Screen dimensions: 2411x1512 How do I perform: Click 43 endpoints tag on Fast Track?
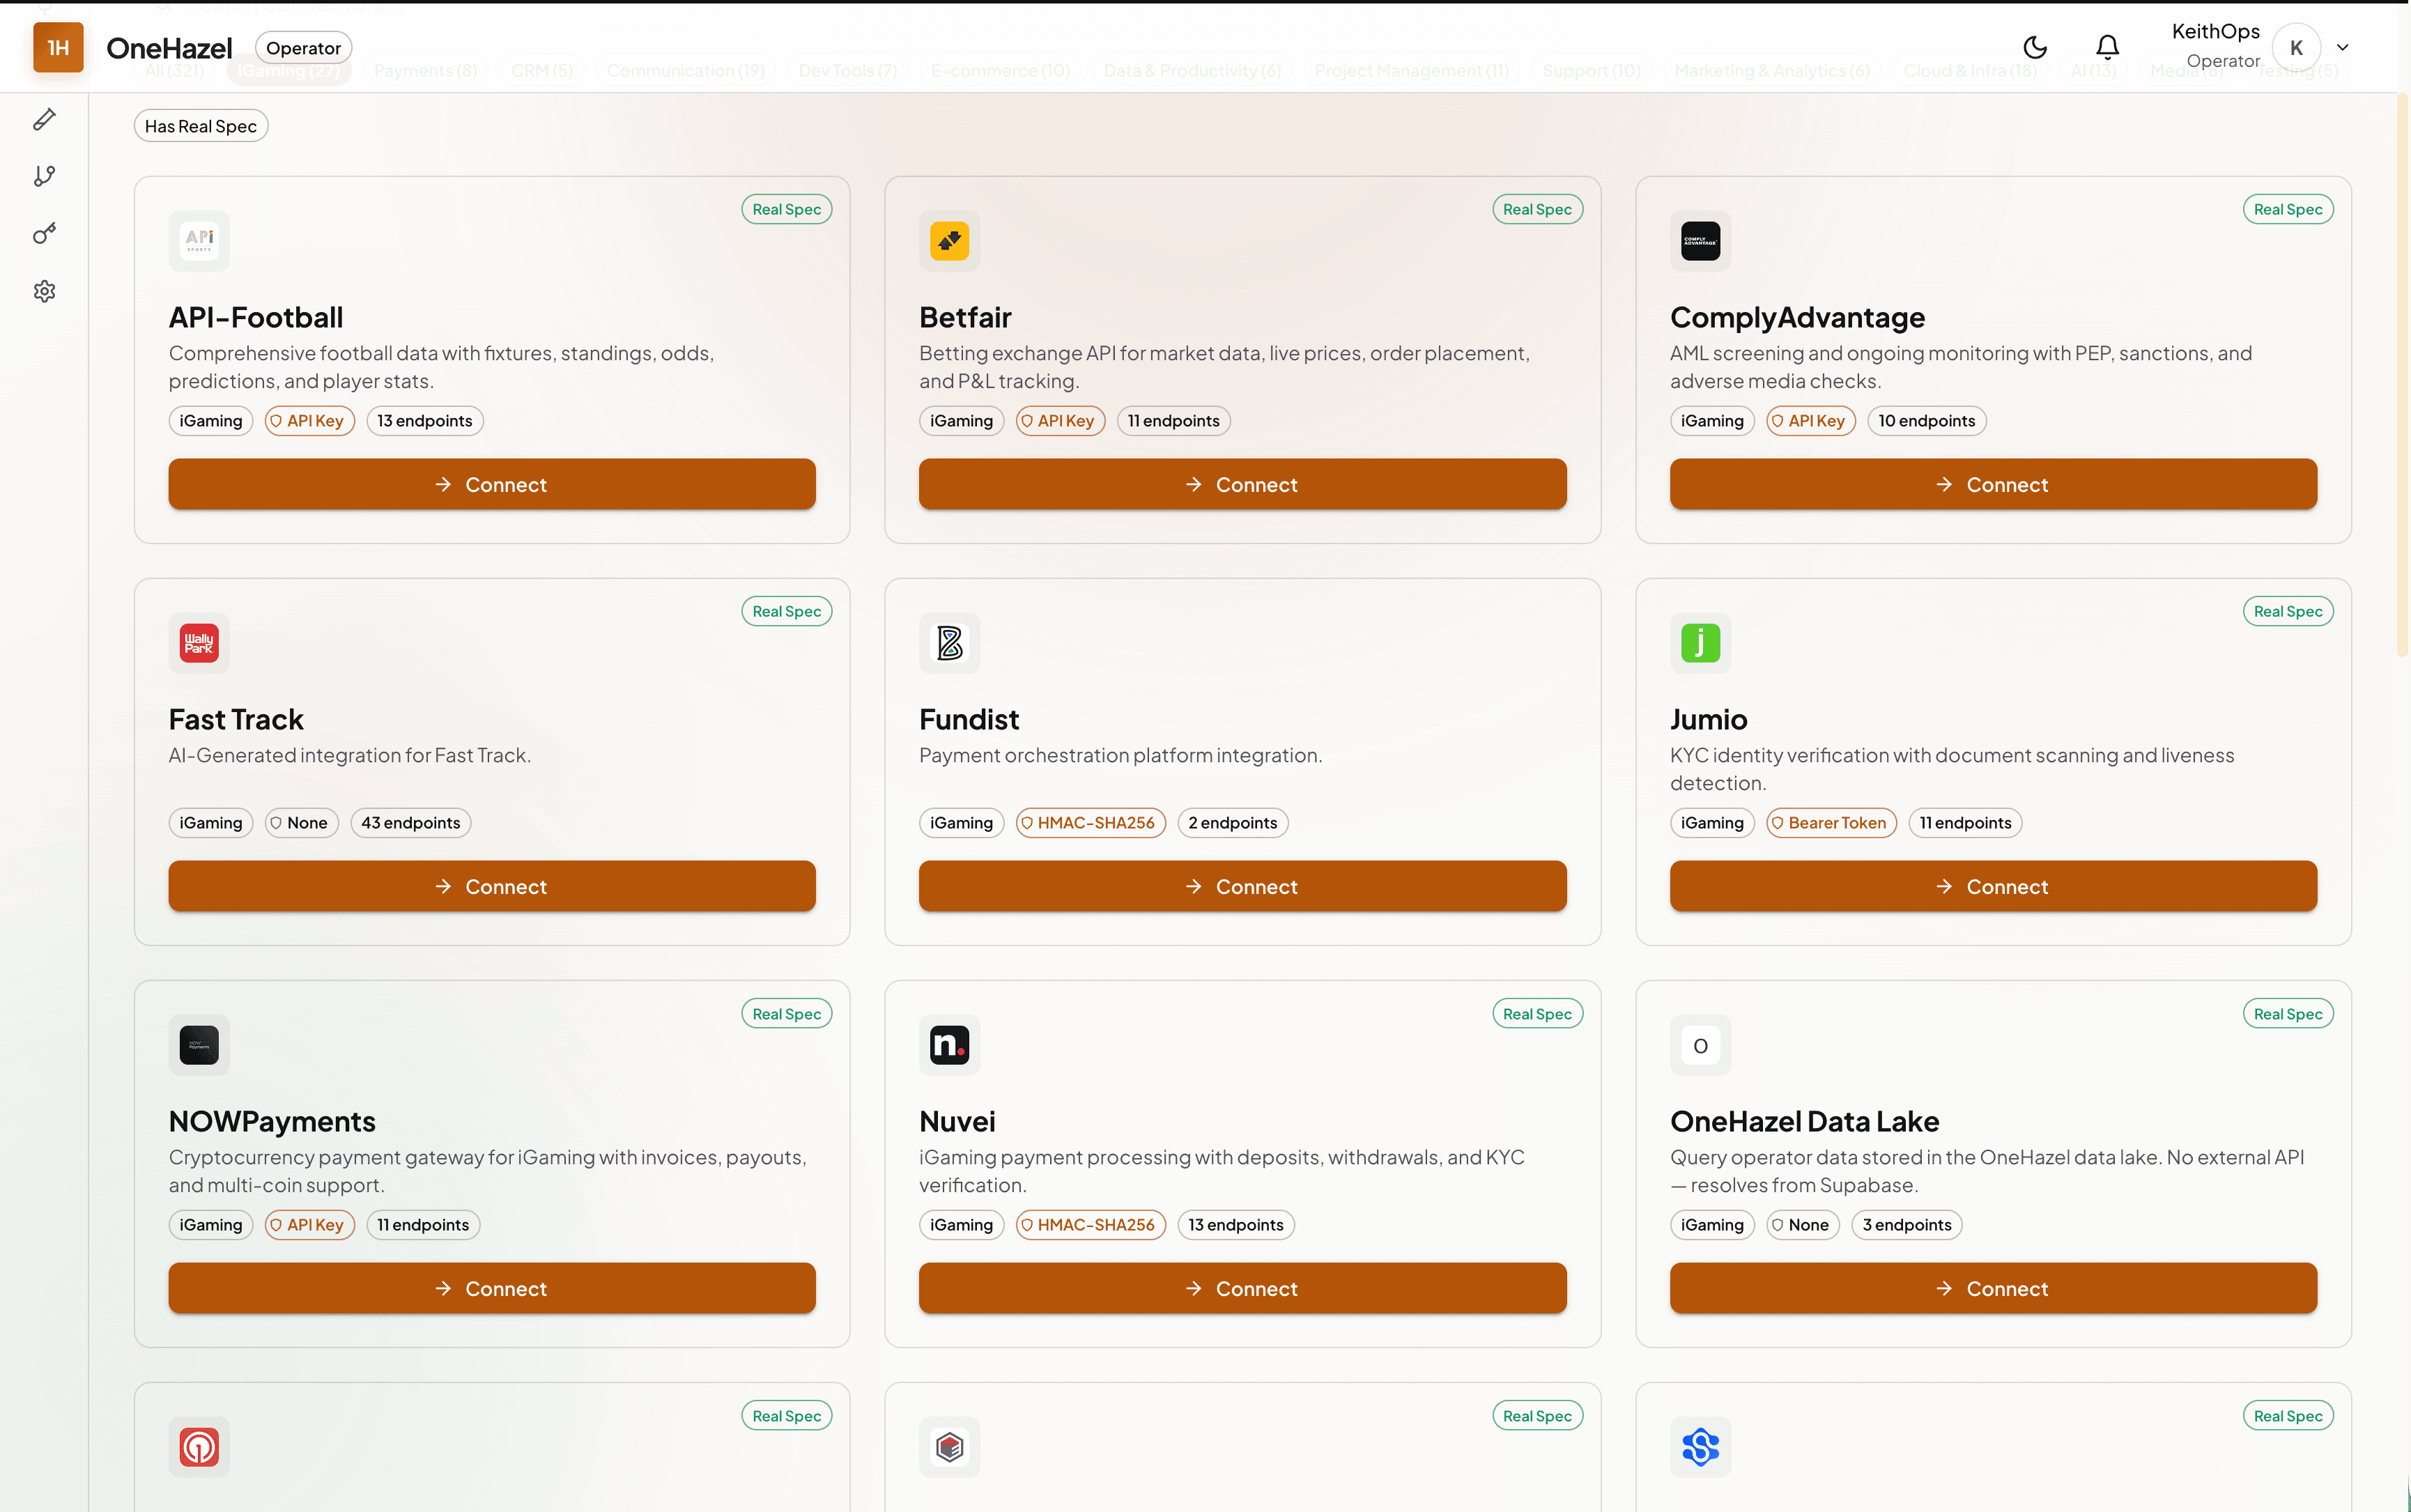point(411,823)
